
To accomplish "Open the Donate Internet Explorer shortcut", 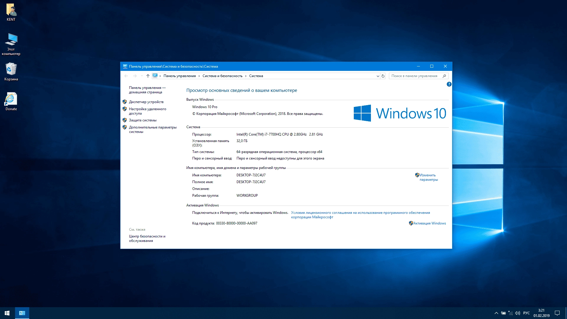I will (11, 101).
